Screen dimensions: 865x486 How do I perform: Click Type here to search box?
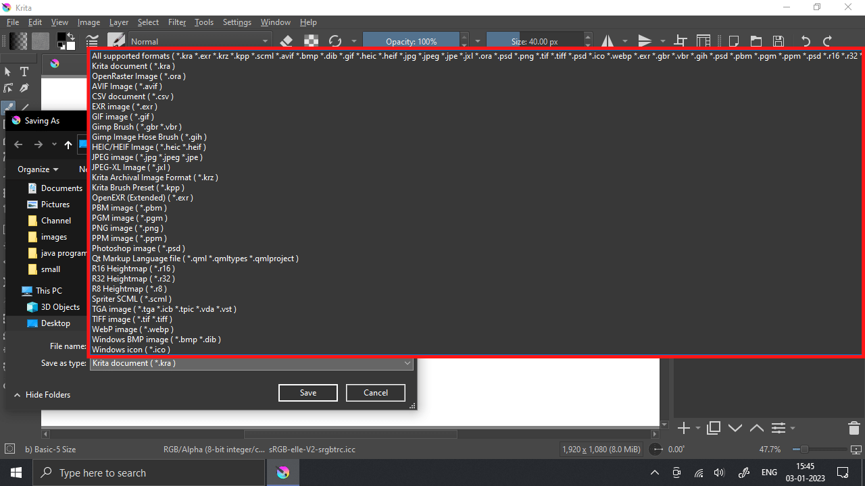tap(149, 473)
